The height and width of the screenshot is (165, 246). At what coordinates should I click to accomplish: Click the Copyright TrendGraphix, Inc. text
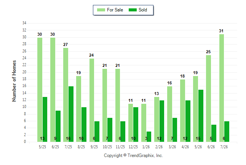coord(133,155)
